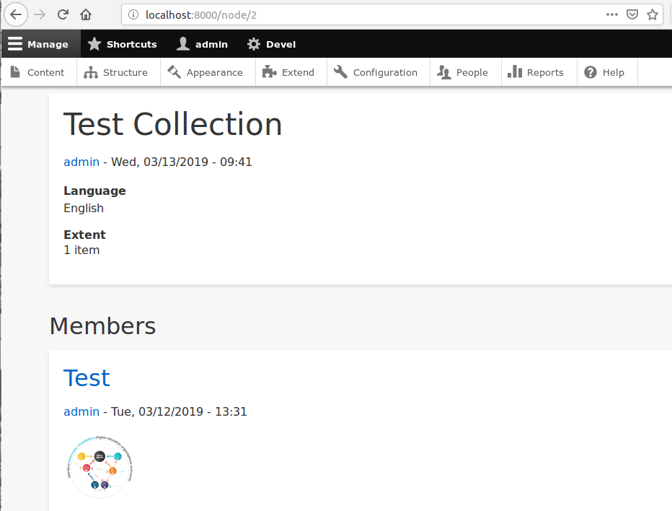
Task: Click the admin author link under Test Collection
Action: tap(81, 162)
